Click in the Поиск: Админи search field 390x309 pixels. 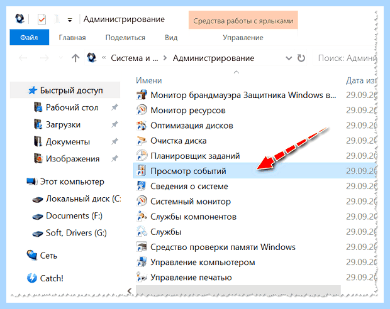[345, 58]
